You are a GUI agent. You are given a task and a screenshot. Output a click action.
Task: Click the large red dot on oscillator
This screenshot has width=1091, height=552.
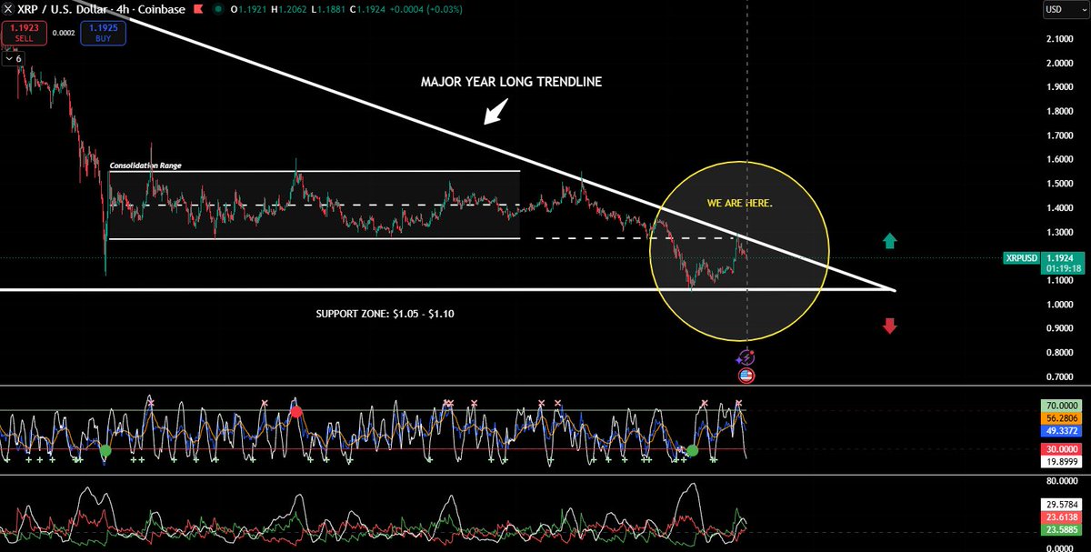point(296,412)
